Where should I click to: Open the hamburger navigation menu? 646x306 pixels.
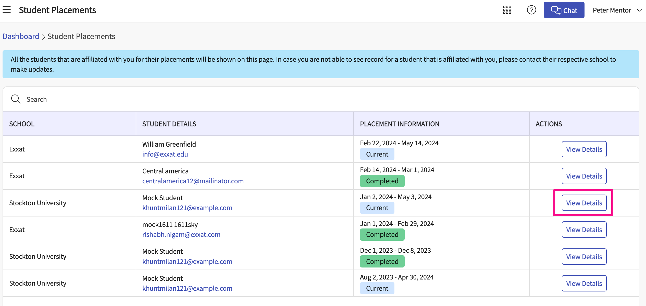pos(7,10)
